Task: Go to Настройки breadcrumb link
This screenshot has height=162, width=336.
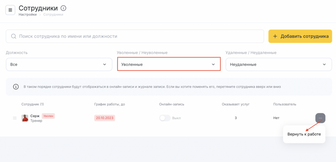Action: click(x=28, y=14)
